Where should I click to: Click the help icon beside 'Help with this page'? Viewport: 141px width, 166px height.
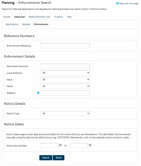117,3
